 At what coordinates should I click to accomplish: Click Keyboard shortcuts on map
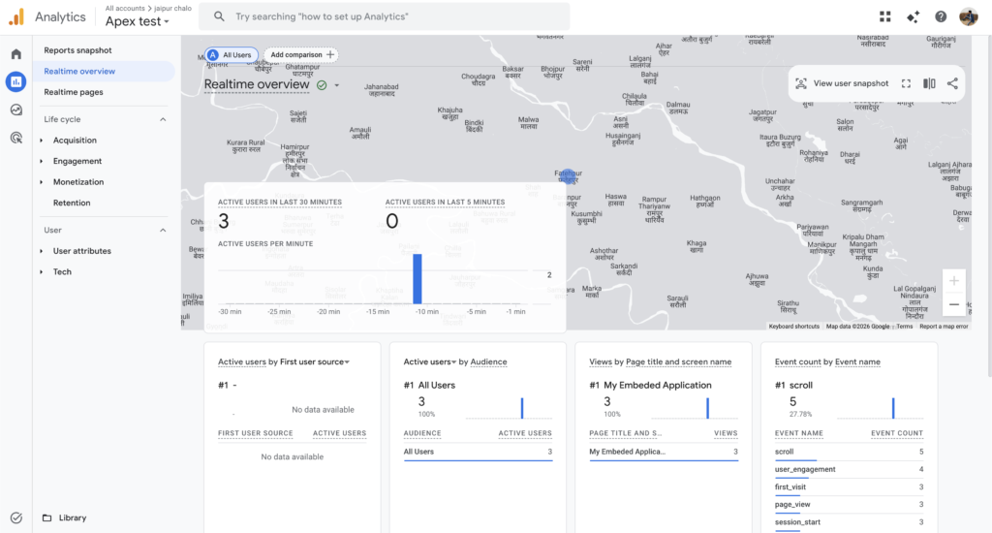coord(793,326)
